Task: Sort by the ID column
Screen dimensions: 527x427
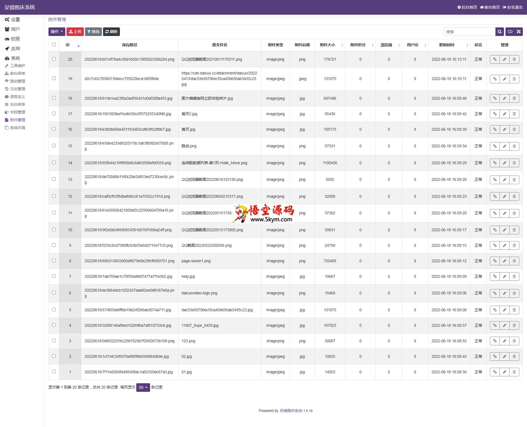Action: tap(70, 45)
